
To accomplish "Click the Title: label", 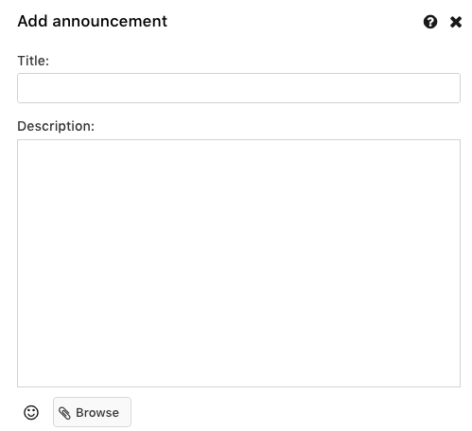I will (x=33, y=61).
